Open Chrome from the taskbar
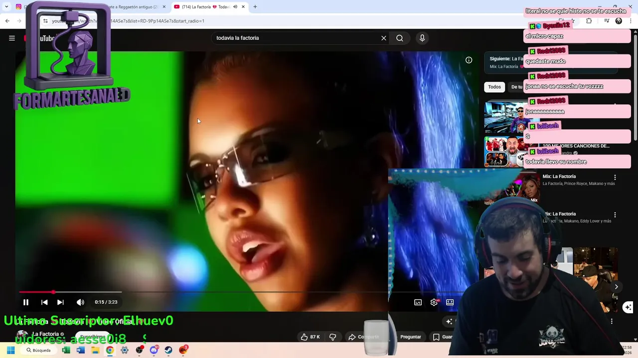The image size is (638, 358). [110, 350]
